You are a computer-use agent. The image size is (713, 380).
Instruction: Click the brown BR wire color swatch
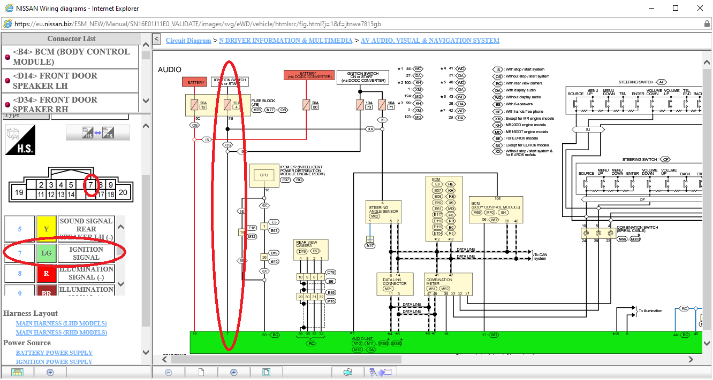click(x=46, y=291)
